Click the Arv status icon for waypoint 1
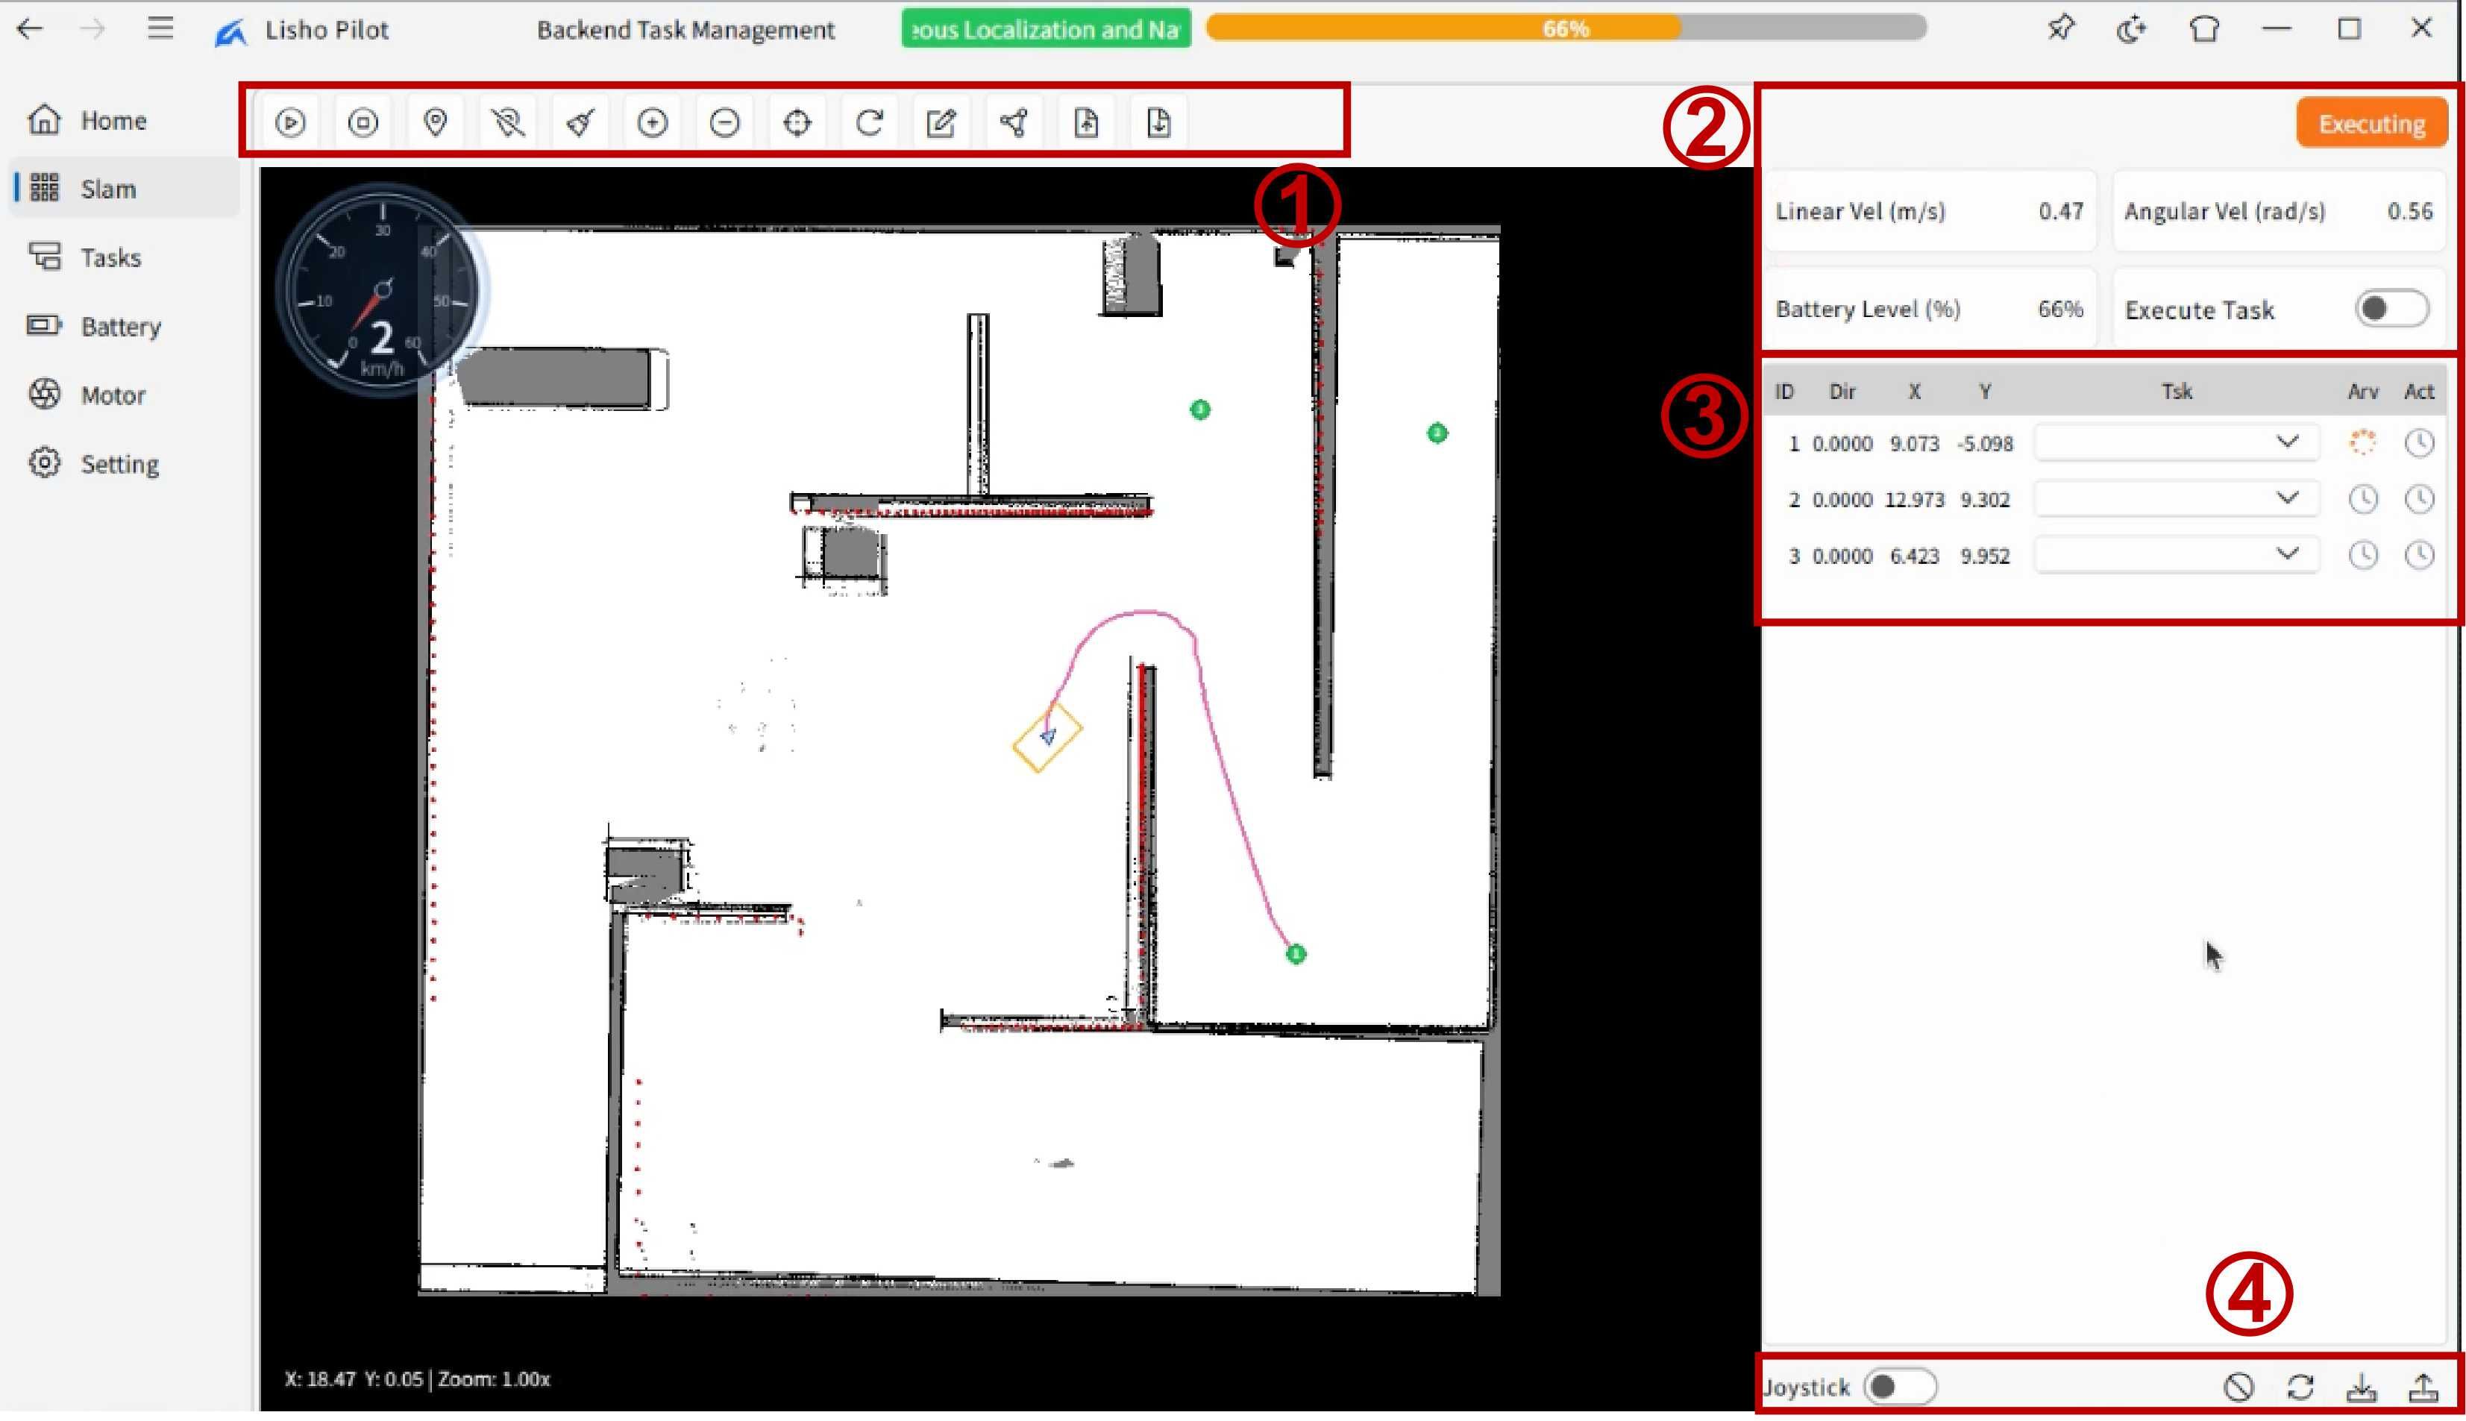2466x1421 pixels. tap(2362, 443)
